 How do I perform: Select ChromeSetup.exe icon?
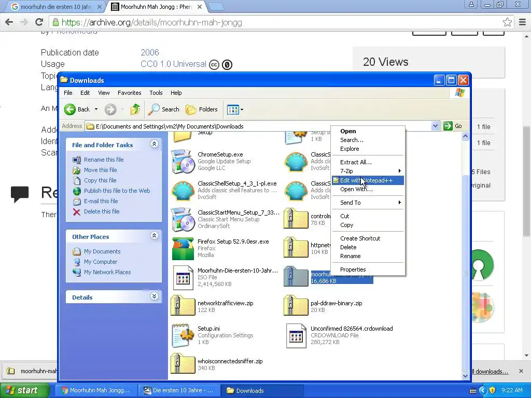tap(183, 162)
